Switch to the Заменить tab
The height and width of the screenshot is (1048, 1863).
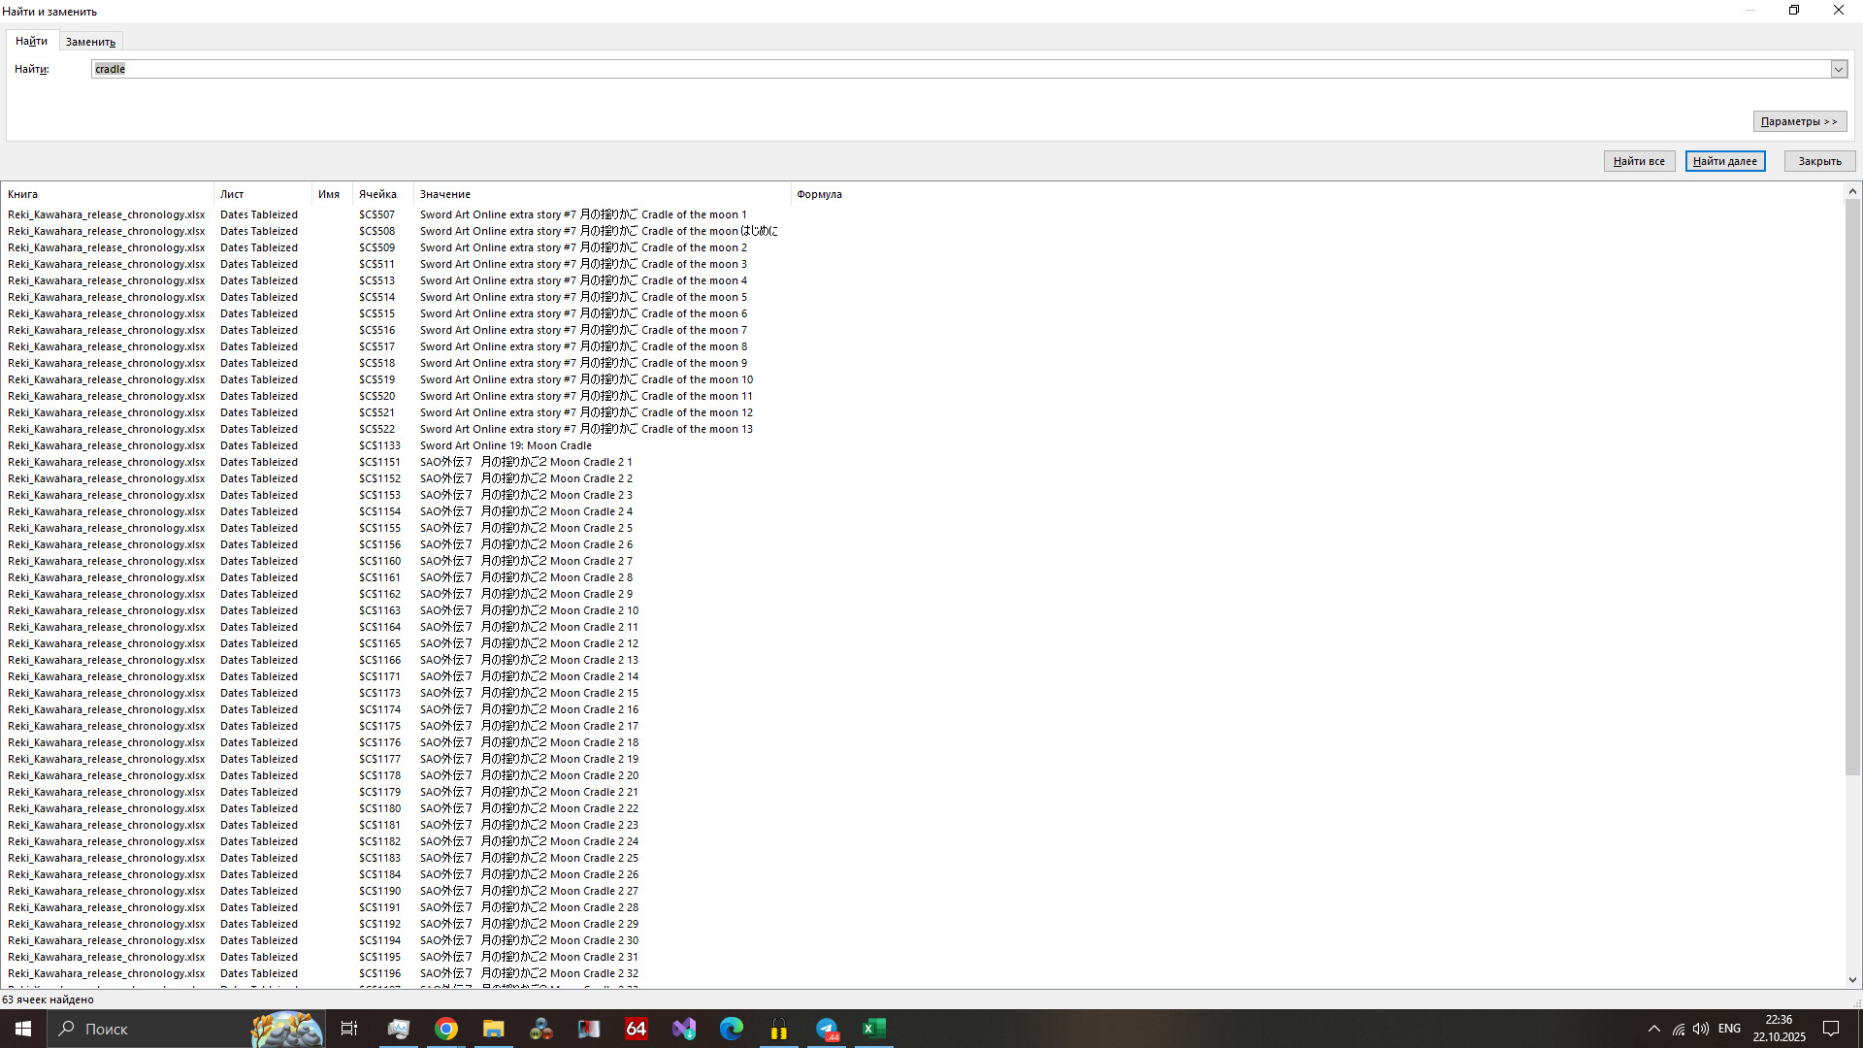pyautogui.click(x=90, y=42)
